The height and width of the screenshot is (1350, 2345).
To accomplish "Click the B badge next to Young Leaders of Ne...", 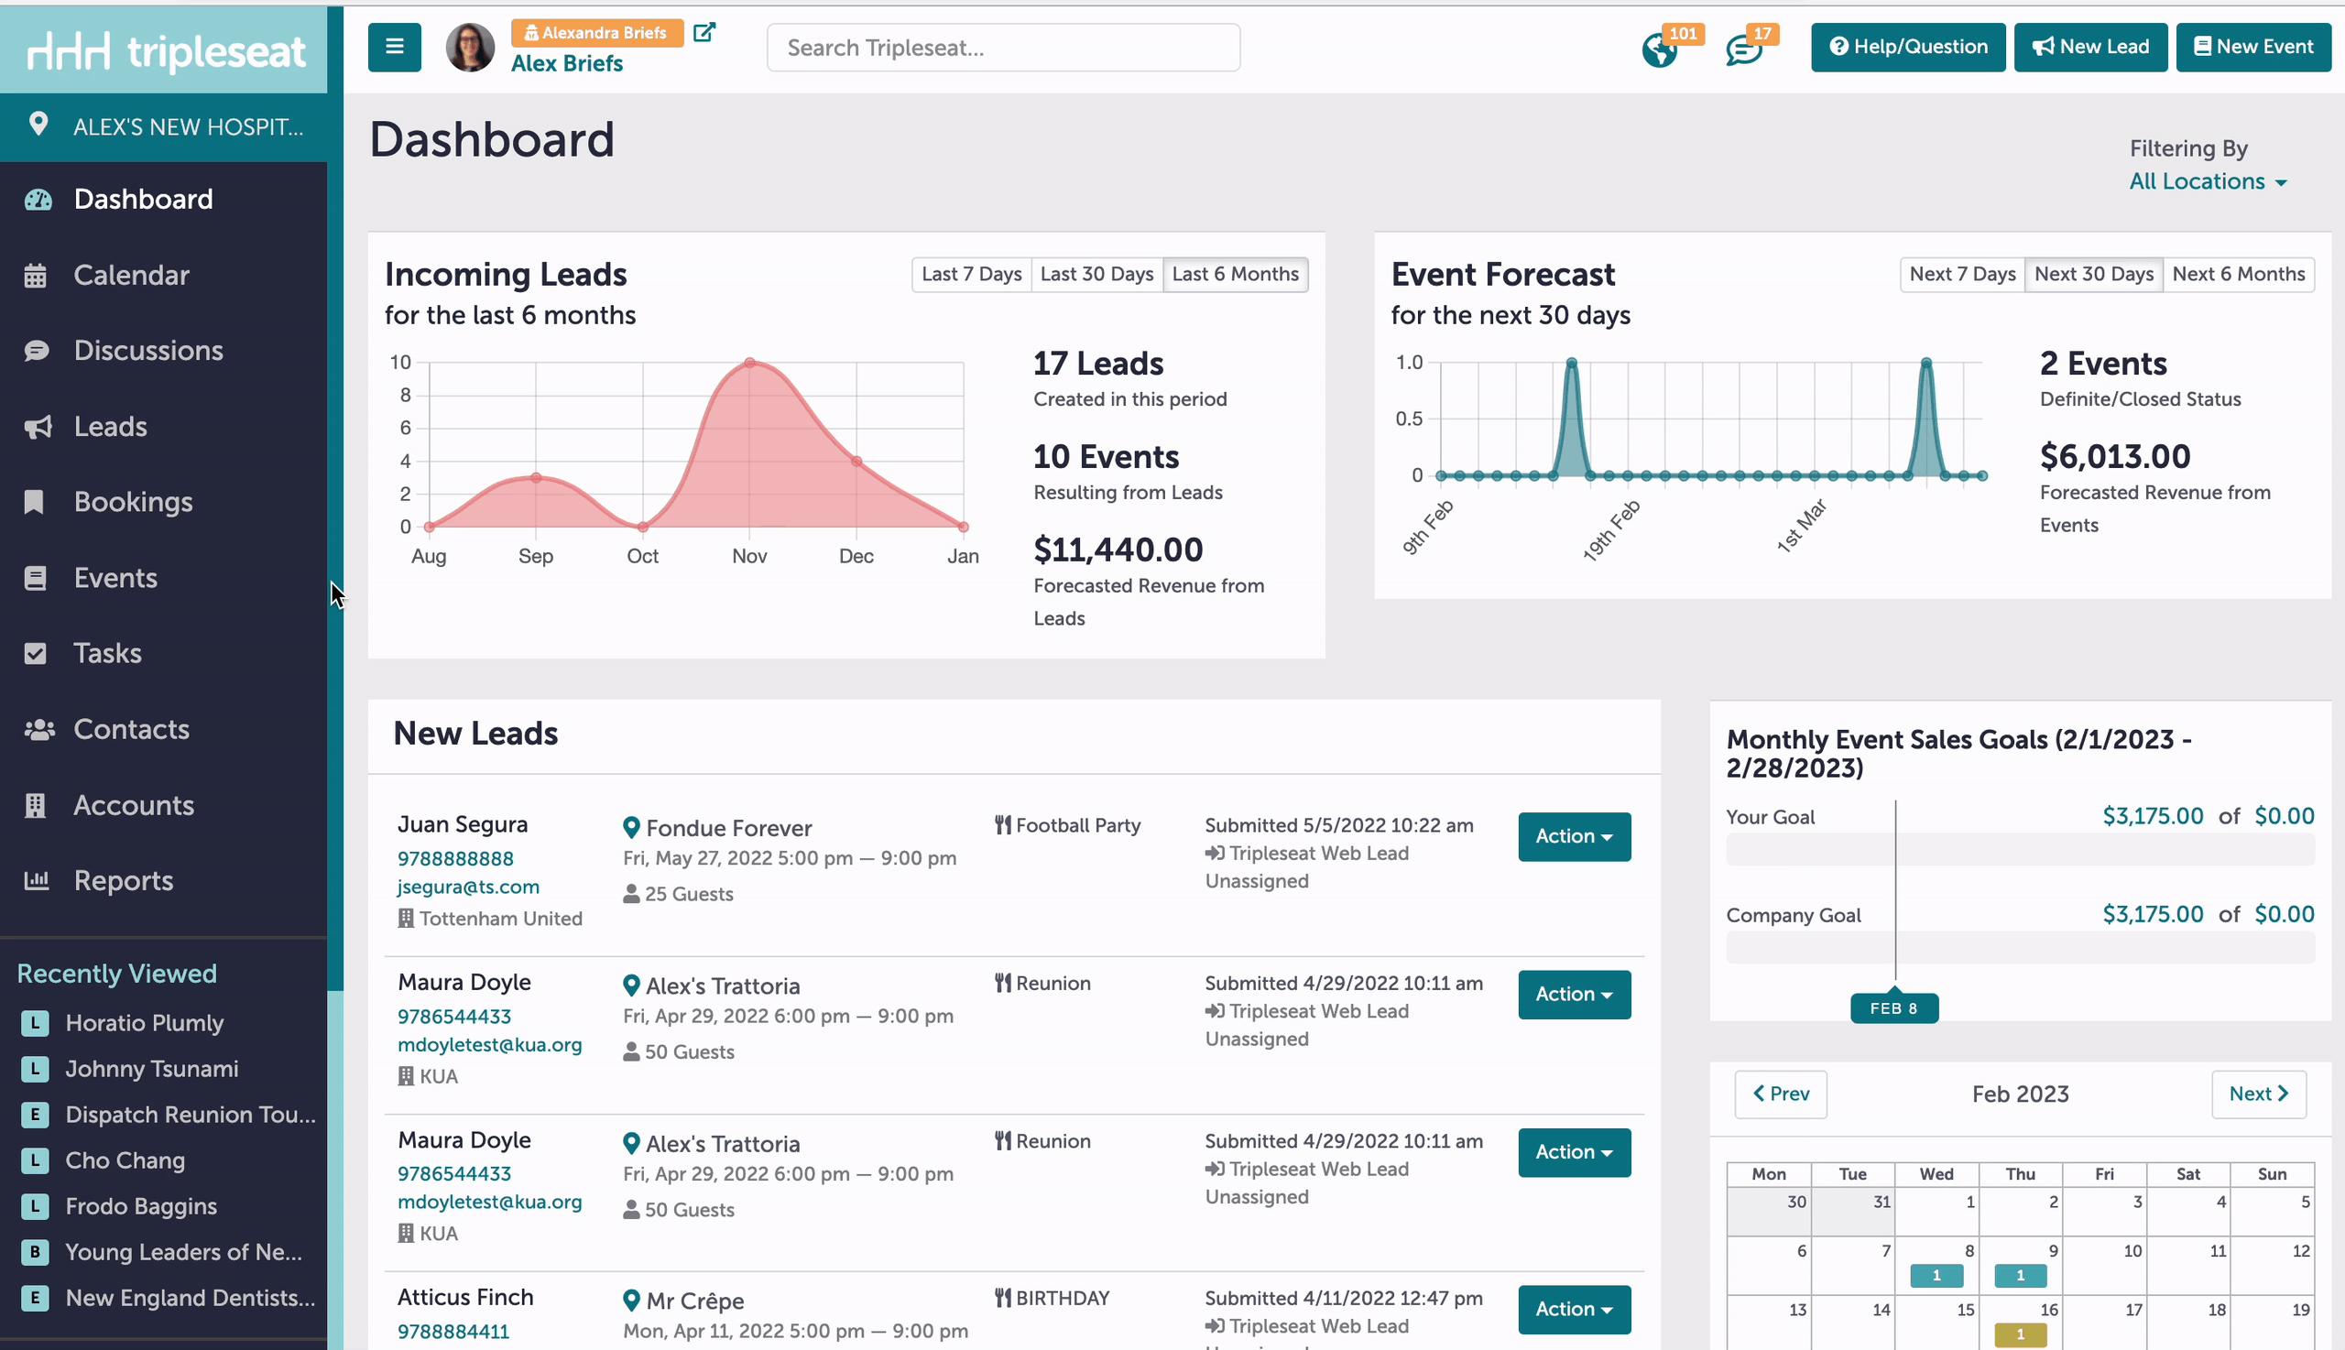I will coord(34,1252).
